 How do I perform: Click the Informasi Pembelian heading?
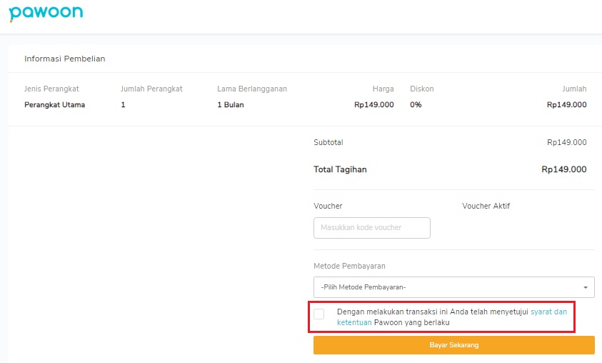click(64, 59)
